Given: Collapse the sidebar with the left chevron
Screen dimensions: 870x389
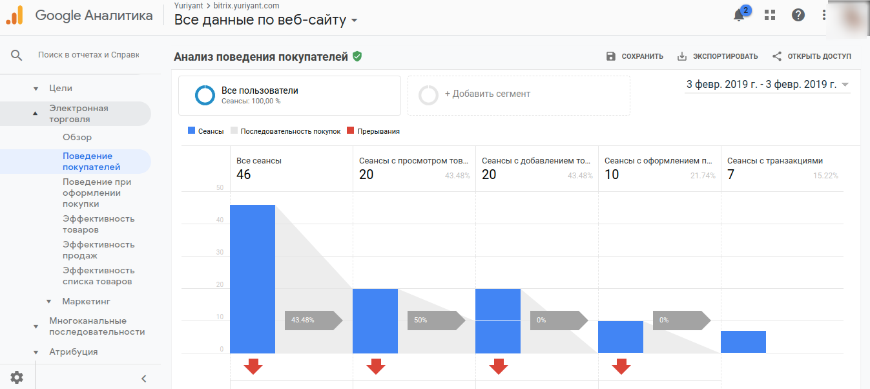Looking at the screenshot, I should (144, 379).
